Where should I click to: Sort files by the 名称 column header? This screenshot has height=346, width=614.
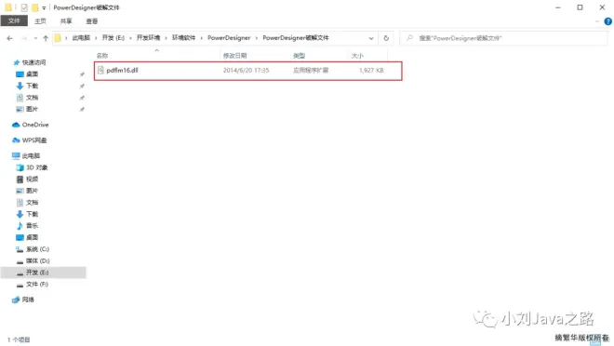[102, 56]
